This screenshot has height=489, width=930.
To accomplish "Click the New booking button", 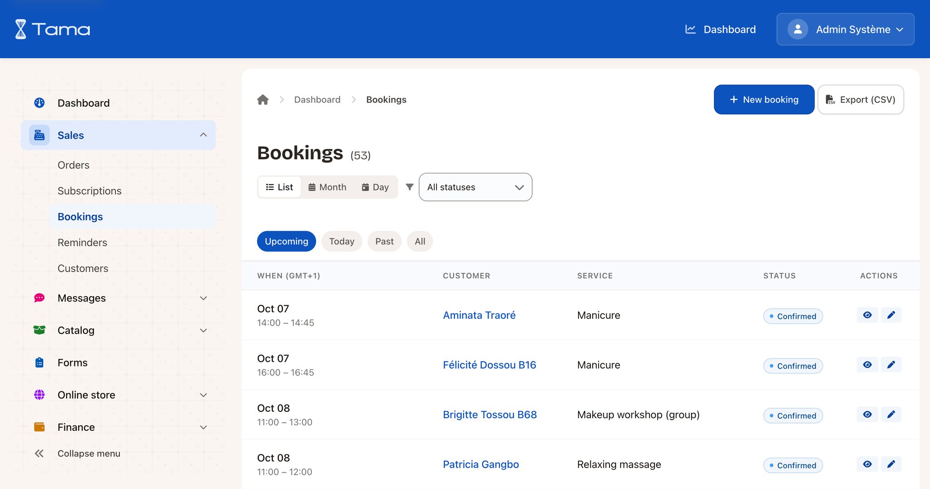I will point(764,99).
